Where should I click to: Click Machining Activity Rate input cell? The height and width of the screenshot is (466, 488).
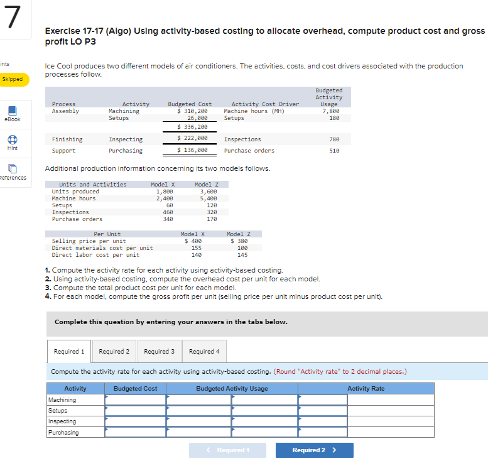[x=323, y=399]
